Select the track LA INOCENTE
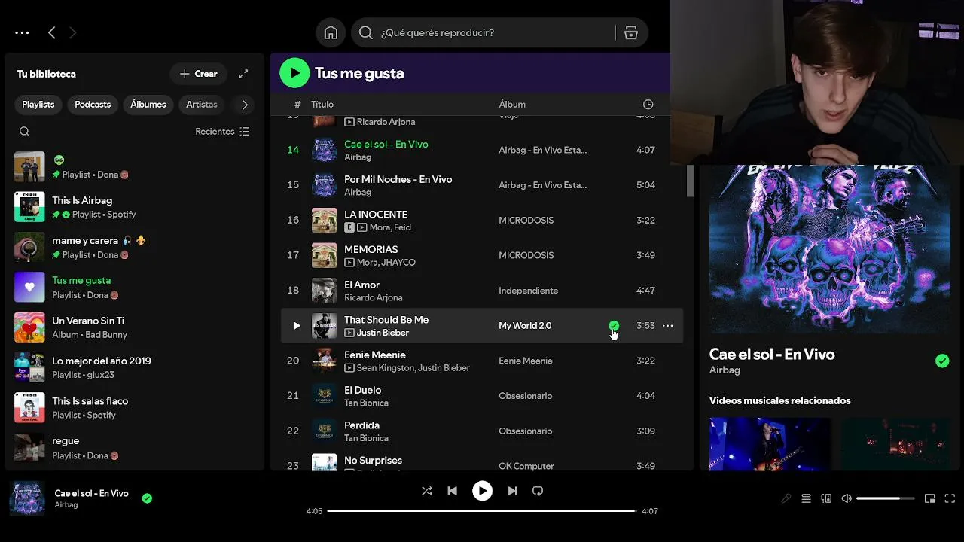This screenshot has height=542, width=964. [482, 221]
